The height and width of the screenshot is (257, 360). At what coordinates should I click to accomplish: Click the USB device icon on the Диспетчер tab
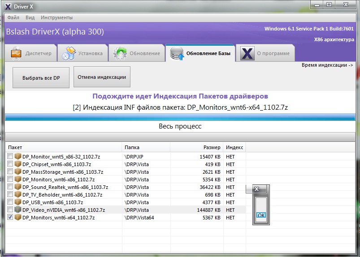[x=16, y=53]
